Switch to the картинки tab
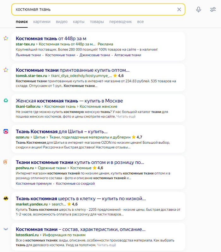Screen dimensions: 221x252 coord(42,22)
